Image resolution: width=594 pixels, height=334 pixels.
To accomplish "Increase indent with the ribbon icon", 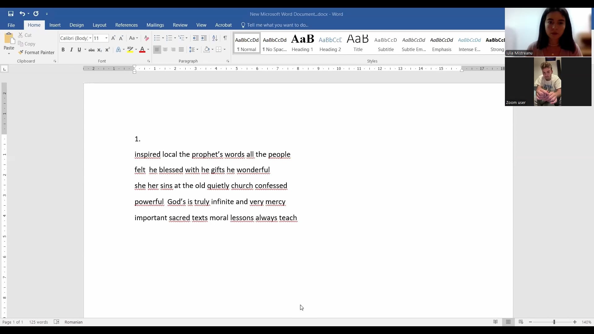I will tap(204, 38).
